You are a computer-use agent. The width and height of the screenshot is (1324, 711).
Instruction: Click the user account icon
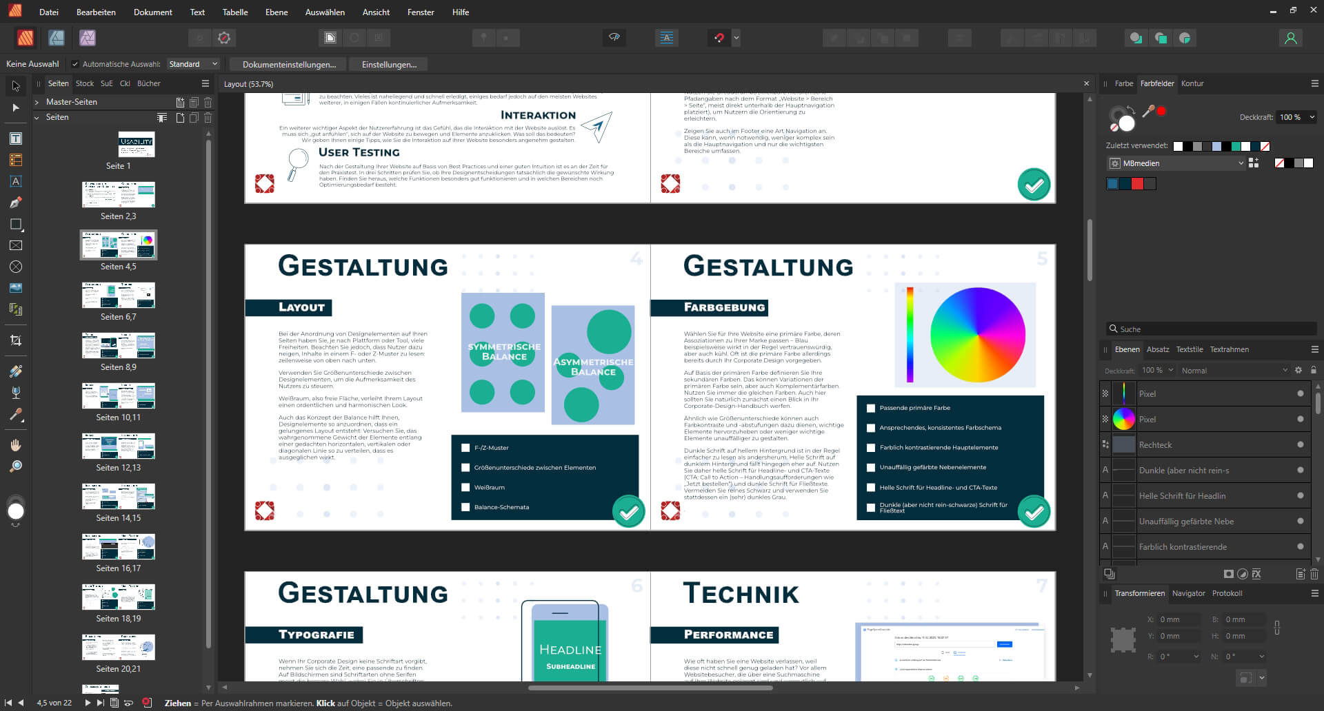pyautogui.click(x=1290, y=38)
